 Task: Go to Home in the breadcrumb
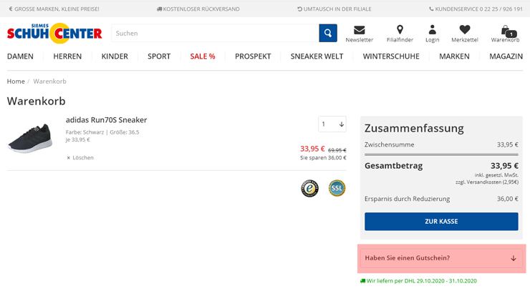[x=16, y=82]
